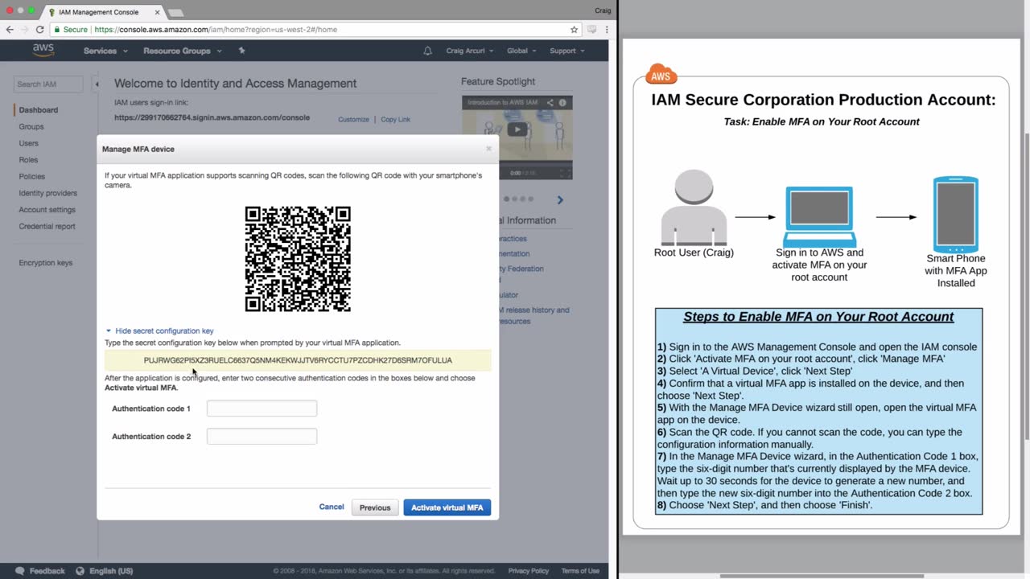Open Credential report in the sidebar

click(47, 226)
